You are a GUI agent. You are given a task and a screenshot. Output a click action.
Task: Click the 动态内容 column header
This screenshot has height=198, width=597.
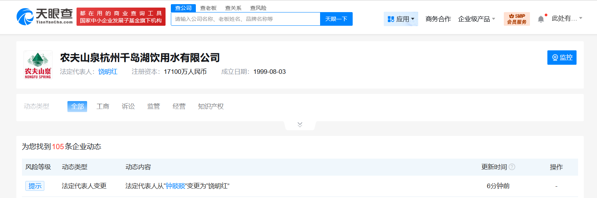138,167
